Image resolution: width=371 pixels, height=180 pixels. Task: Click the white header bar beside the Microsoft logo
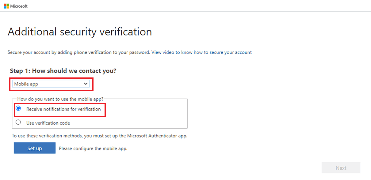[199, 6]
